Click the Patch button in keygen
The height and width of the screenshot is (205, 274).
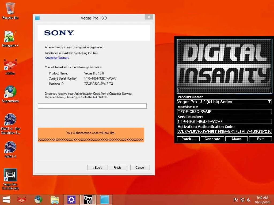tap(188, 139)
